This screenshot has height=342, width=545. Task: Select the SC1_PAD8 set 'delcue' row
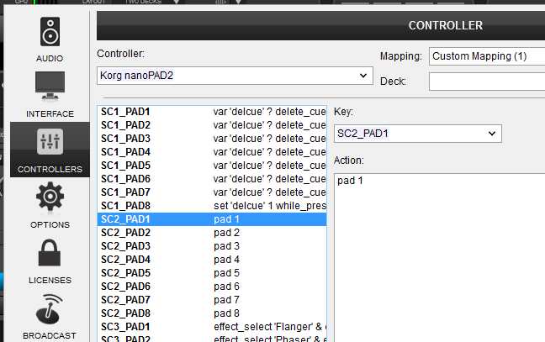(212, 206)
